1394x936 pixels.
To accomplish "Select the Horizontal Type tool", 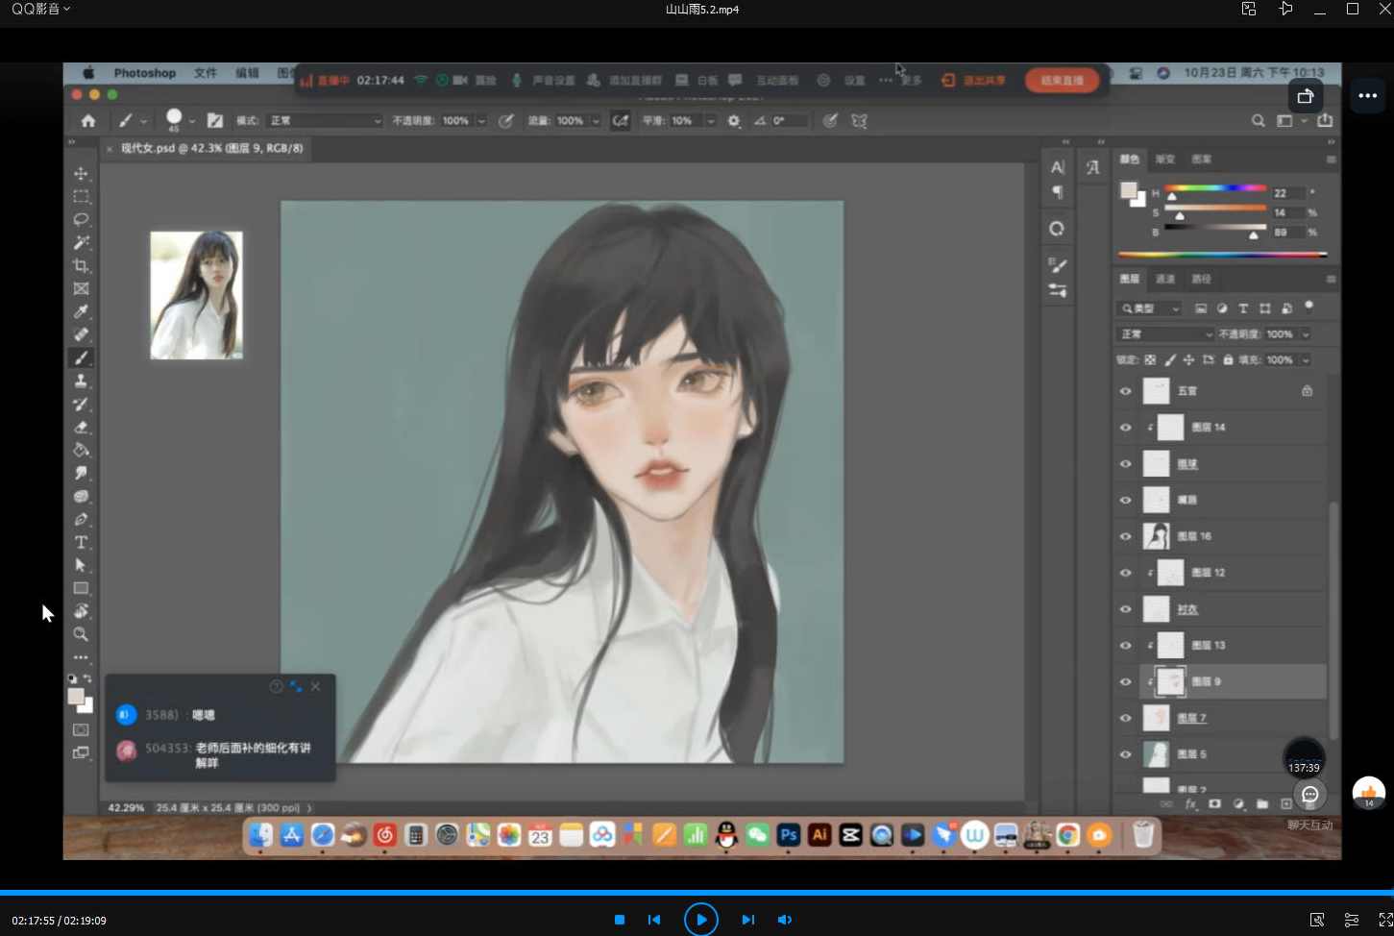I will click(x=81, y=542).
